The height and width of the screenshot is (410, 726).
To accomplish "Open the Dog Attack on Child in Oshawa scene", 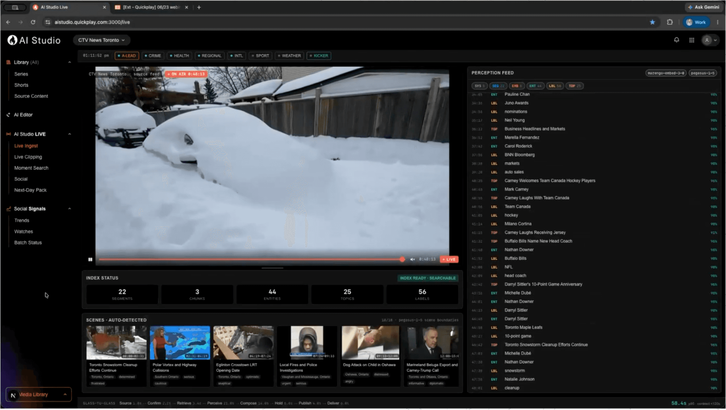I will (x=370, y=356).
